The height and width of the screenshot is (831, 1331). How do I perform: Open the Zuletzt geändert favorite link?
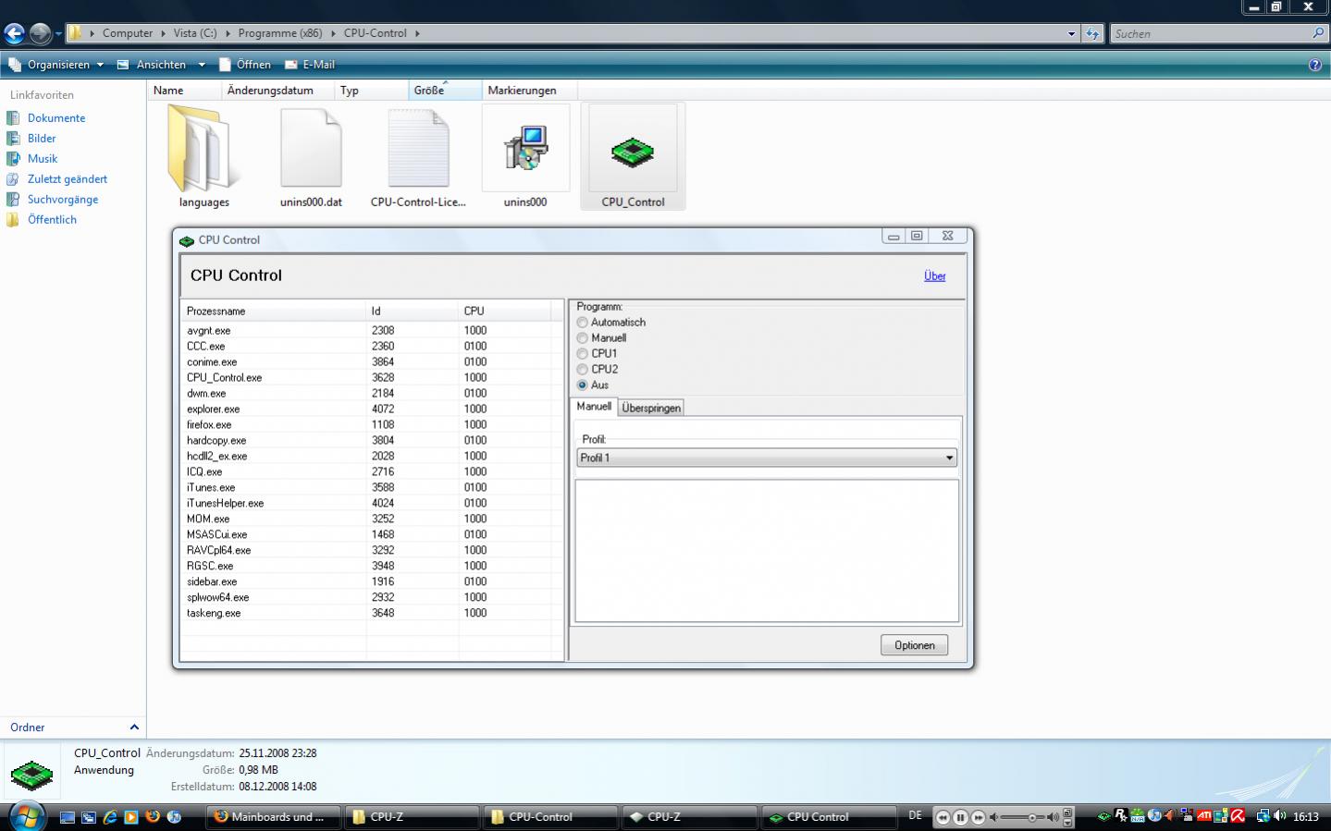68,179
